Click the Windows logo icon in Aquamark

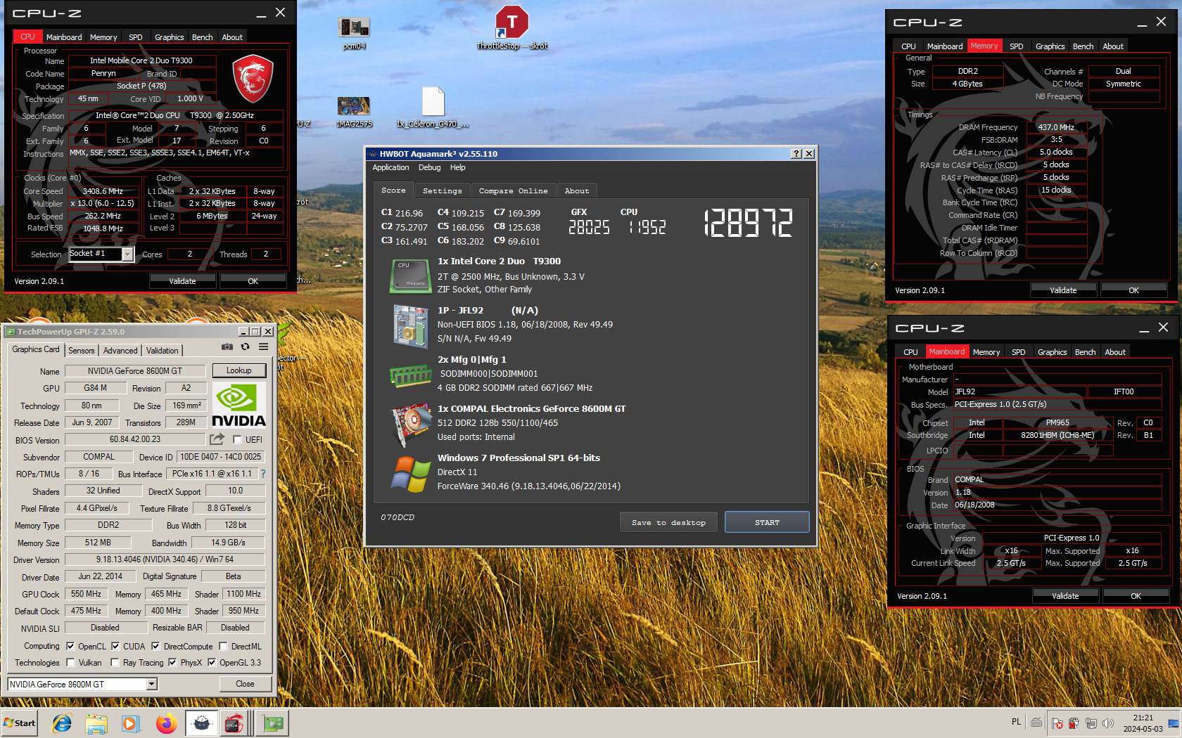(411, 474)
